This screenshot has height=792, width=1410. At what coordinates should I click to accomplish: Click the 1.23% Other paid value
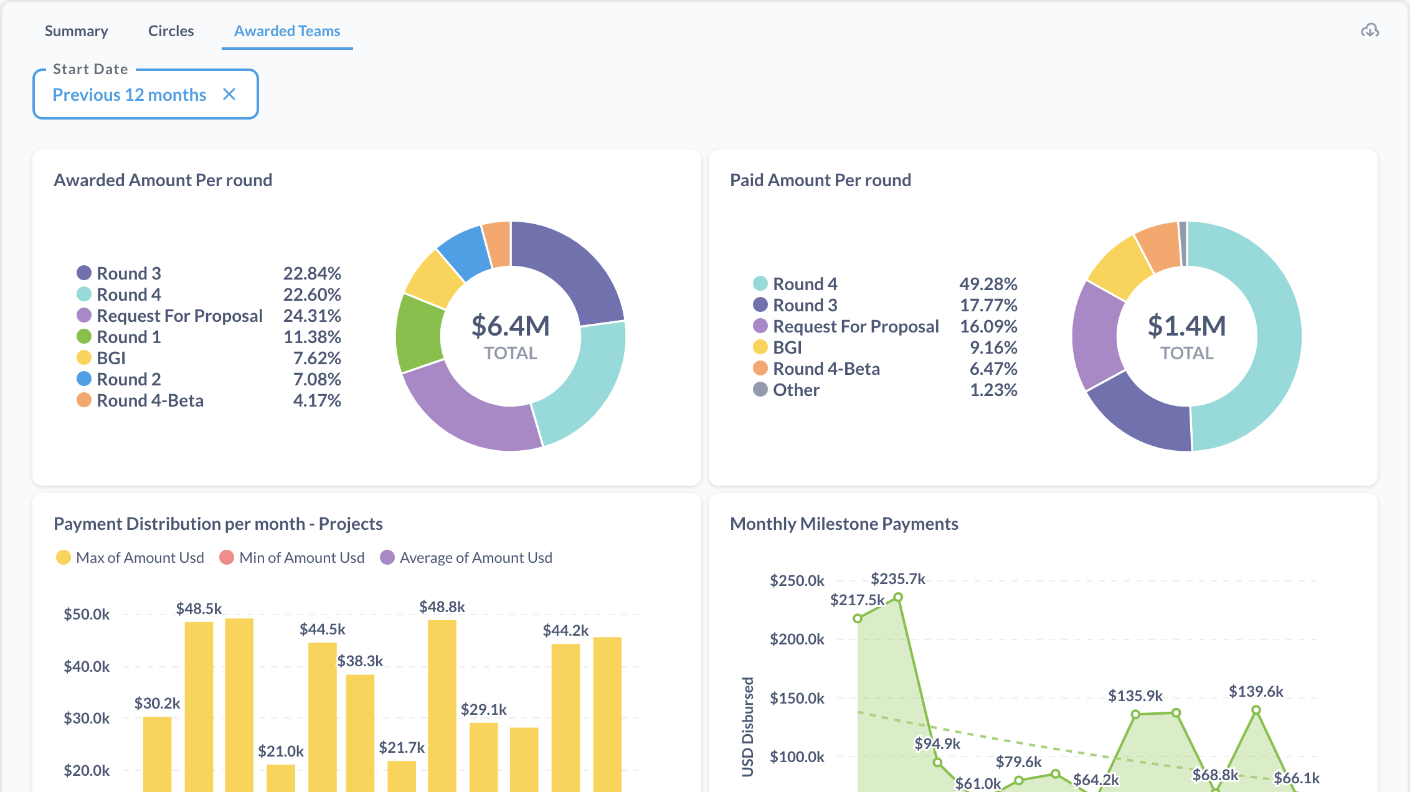pyautogui.click(x=993, y=389)
